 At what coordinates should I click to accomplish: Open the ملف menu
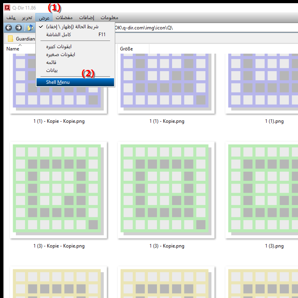coord(11,17)
